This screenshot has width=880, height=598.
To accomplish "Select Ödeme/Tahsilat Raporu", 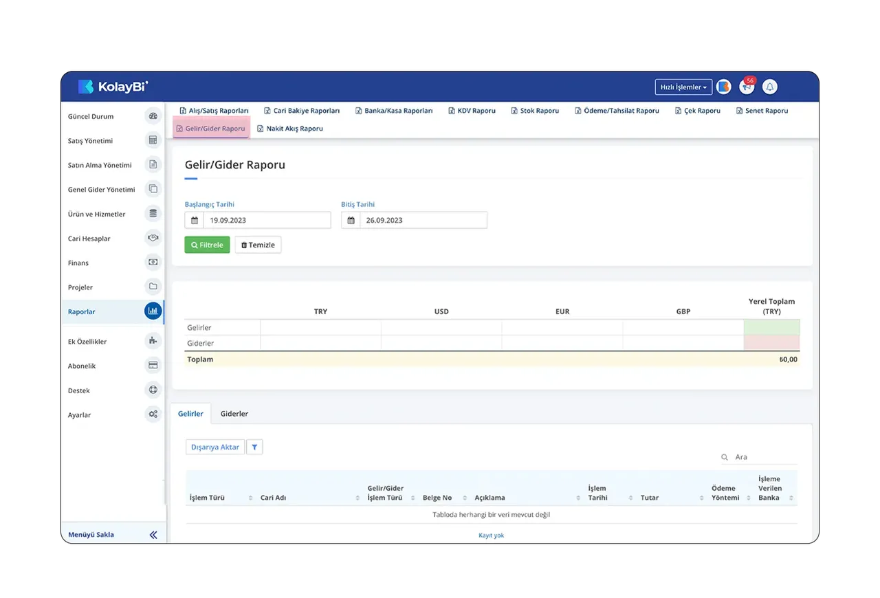I will (617, 111).
